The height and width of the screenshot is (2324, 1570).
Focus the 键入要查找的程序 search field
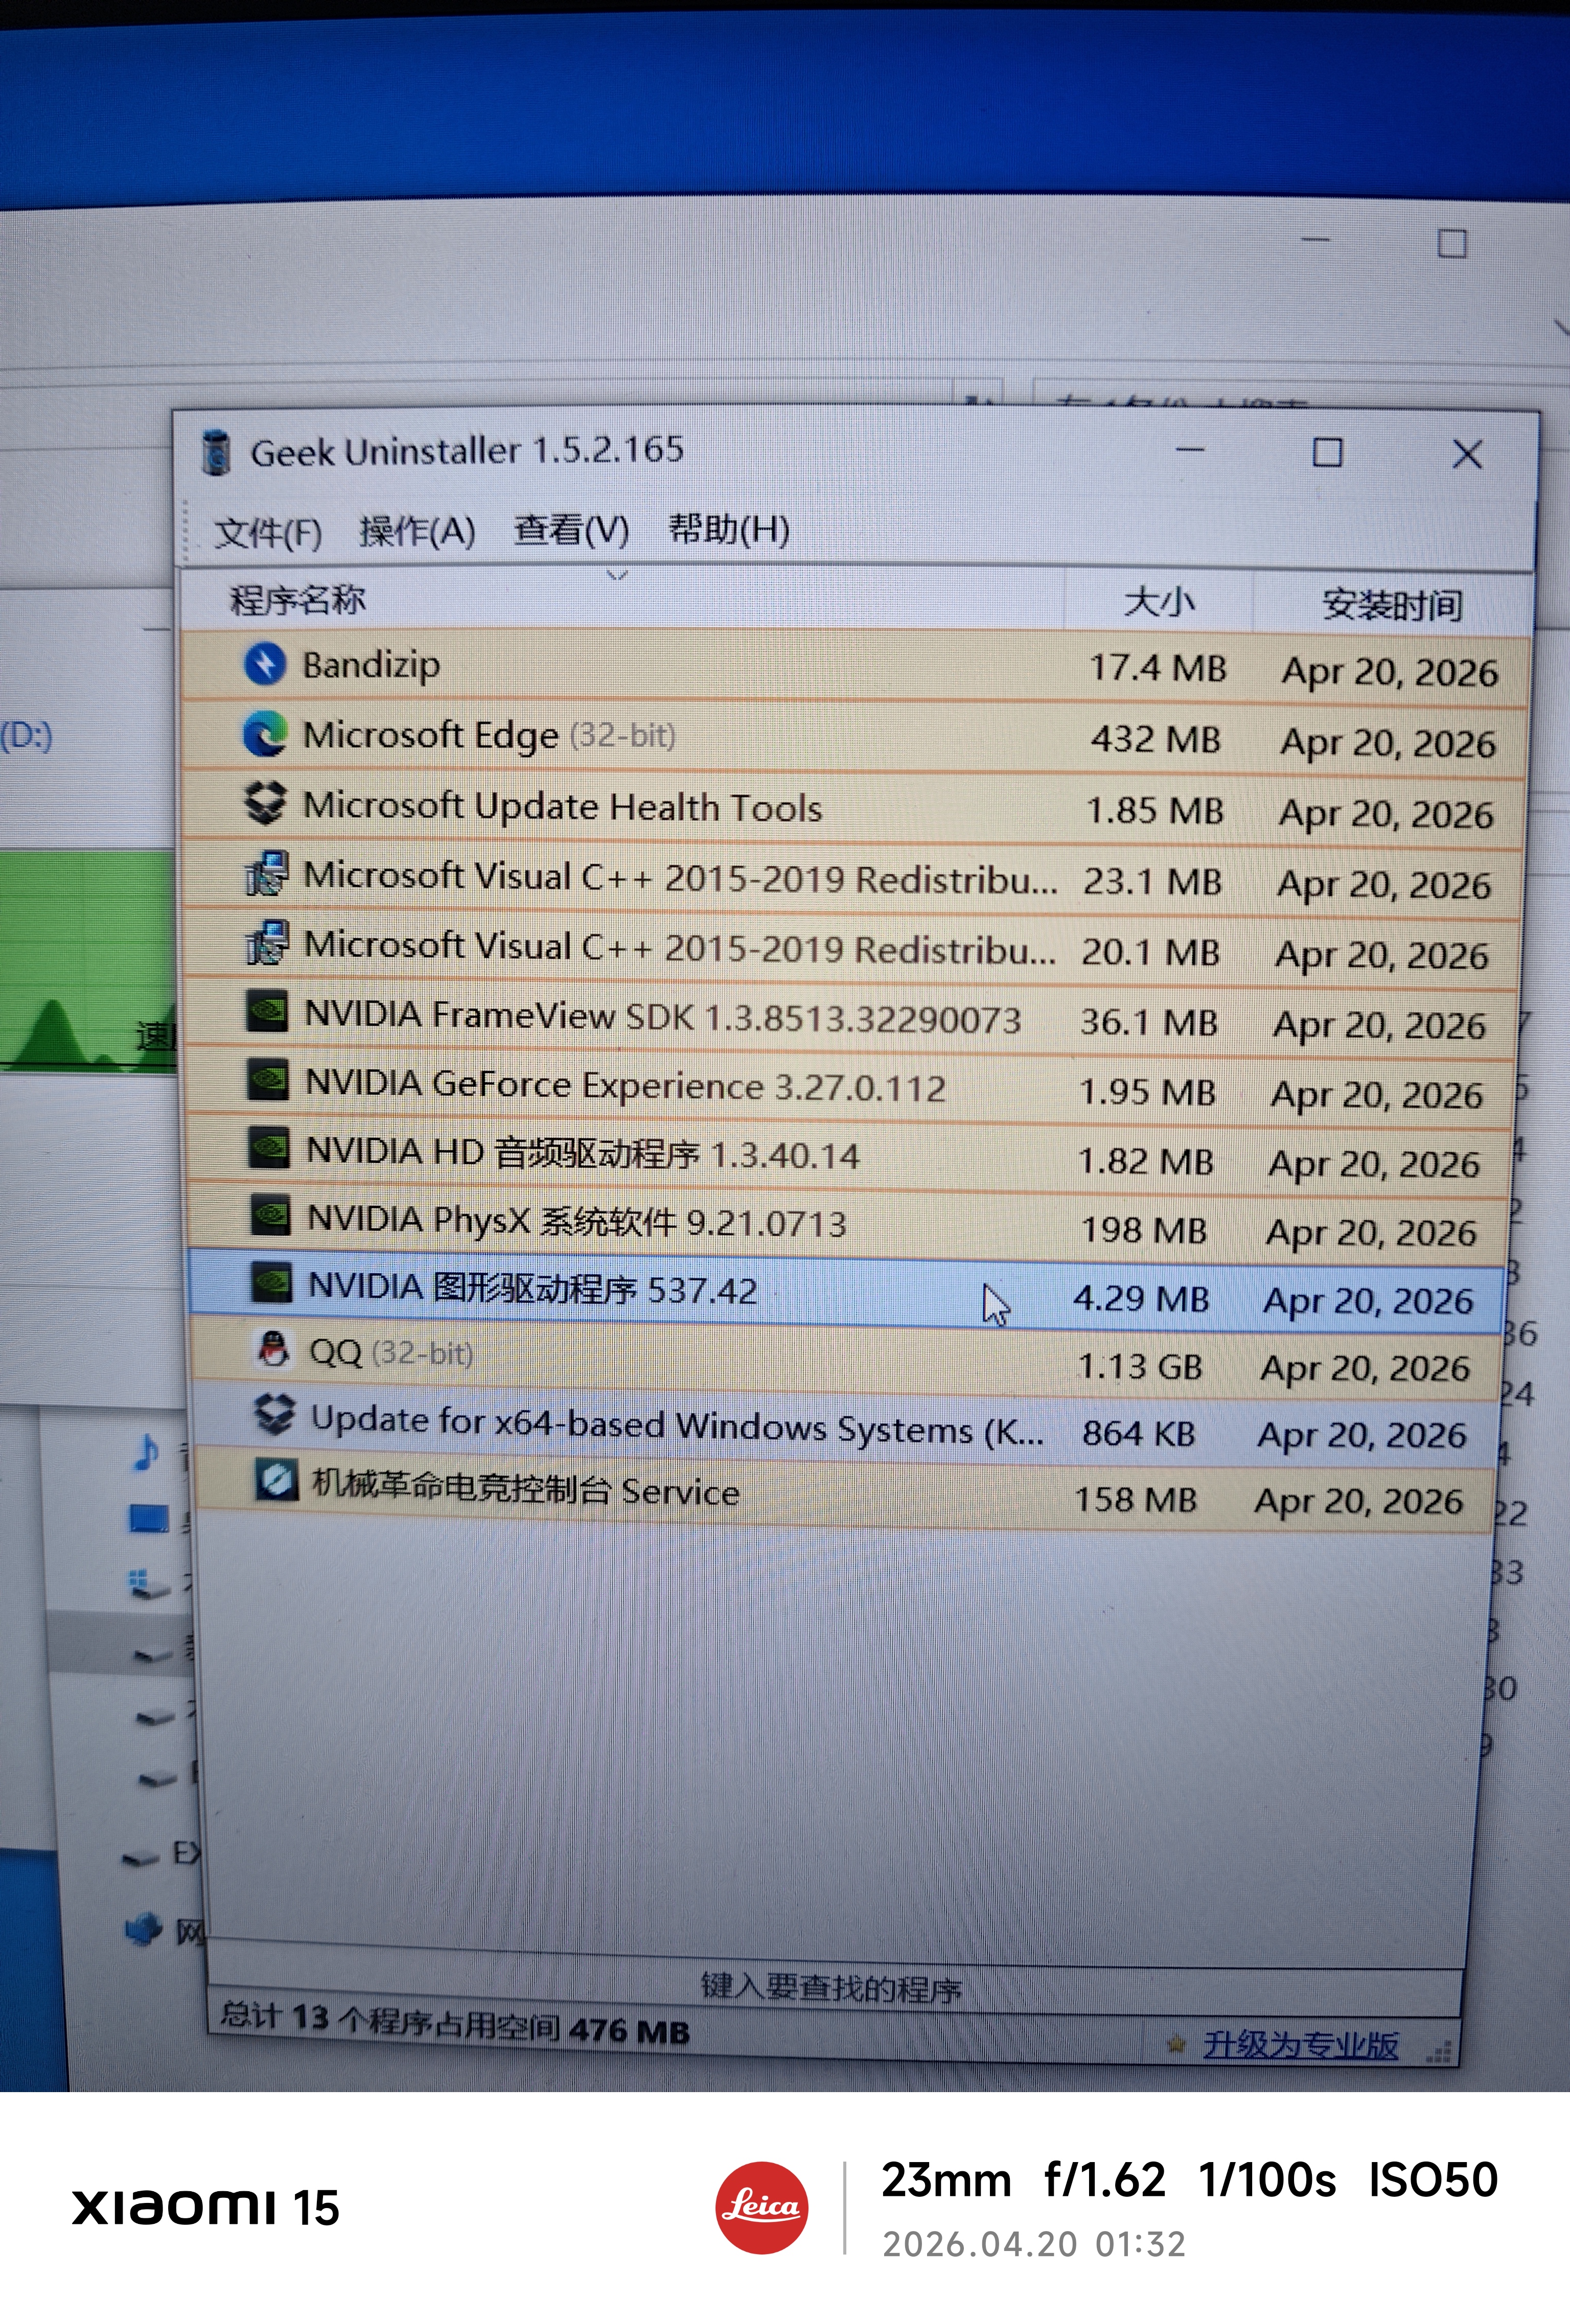coord(833,1986)
